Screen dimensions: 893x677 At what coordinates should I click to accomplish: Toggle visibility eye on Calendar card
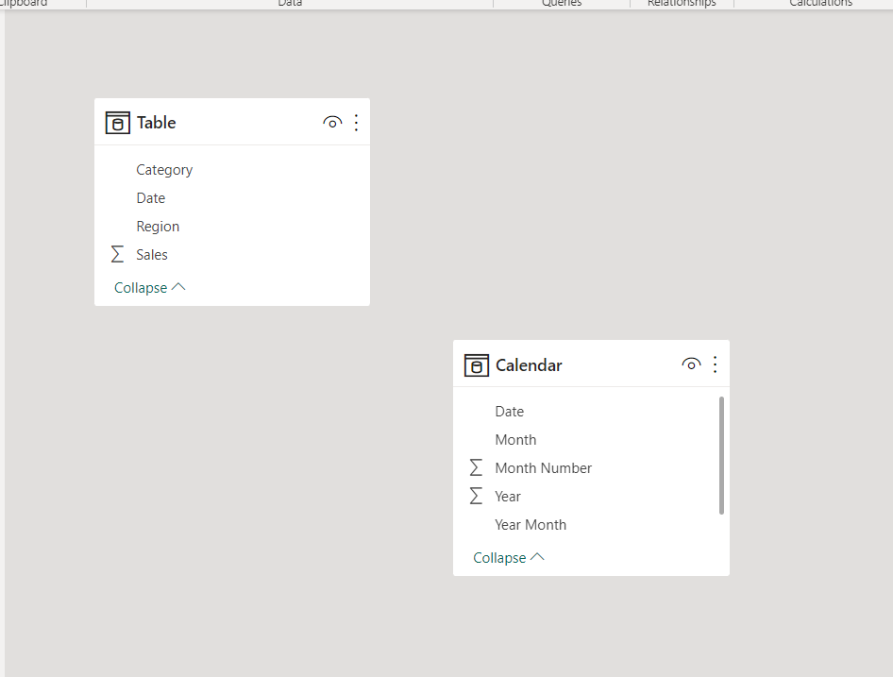[x=691, y=364]
